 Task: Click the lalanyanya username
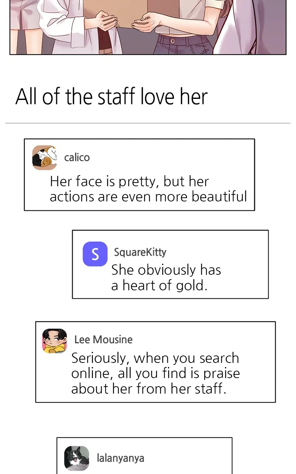pos(120,458)
